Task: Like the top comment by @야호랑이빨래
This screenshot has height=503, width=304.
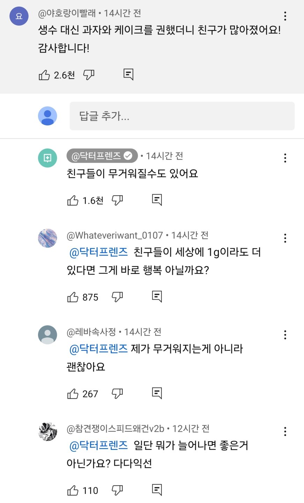Action: click(x=44, y=74)
